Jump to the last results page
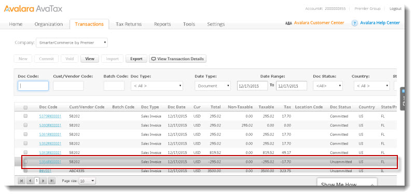Viewport: 415px width, 196px height. pos(52,181)
